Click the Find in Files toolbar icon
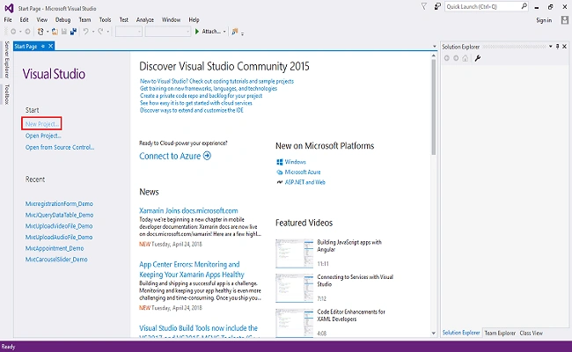Image resolution: width=572 pixels, height=352 pixels. click(235, 32)
